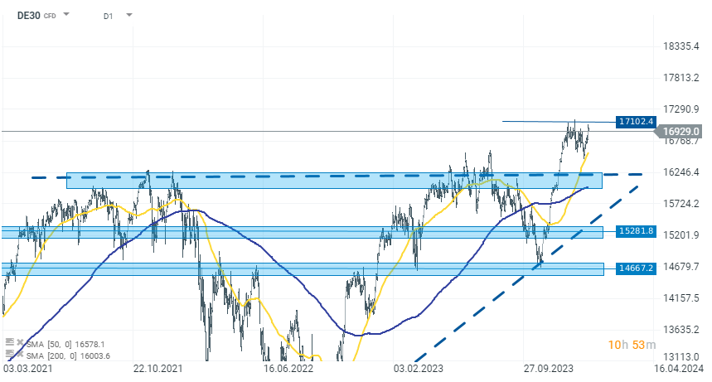The image size is (712, 382).
Task: Click the 15724.2 price axis value
Action: (x=681, y=204)
